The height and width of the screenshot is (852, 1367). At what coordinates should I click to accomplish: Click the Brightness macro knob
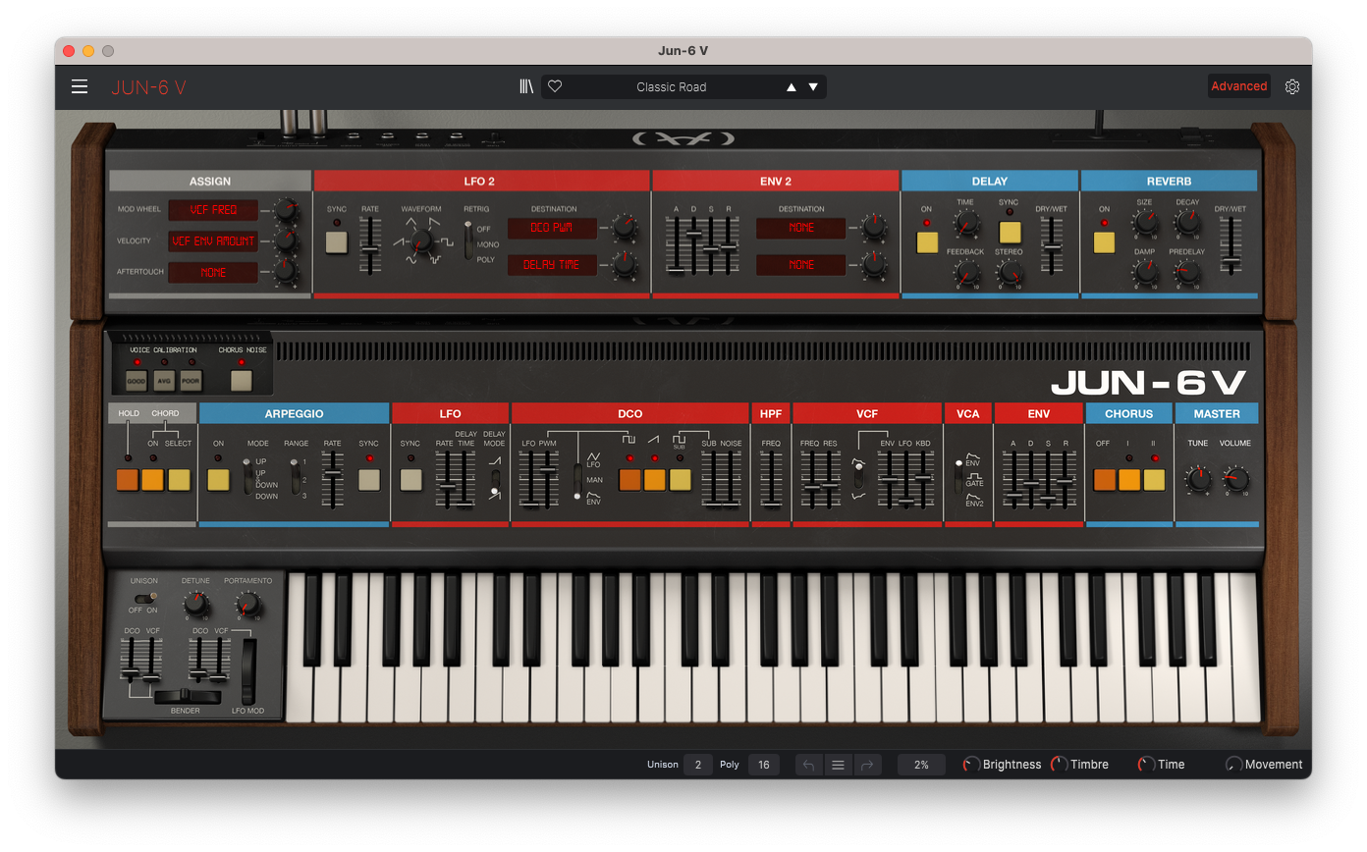971,765
